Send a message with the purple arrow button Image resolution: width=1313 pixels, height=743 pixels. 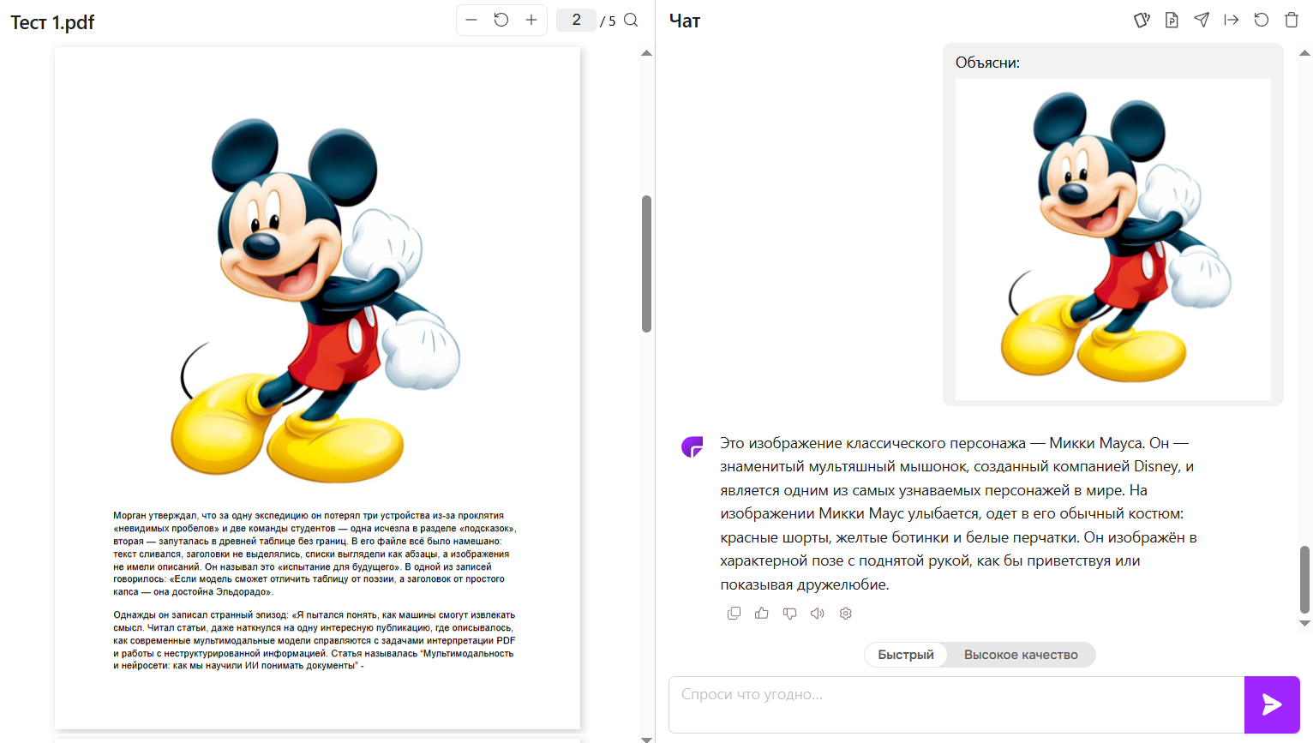(x=1272, y=704)
